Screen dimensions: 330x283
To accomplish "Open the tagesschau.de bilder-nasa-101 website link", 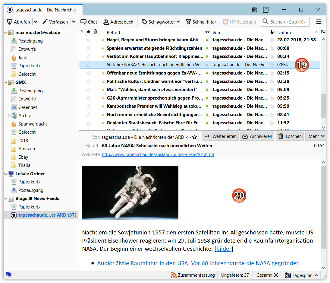I will point(158,154).
